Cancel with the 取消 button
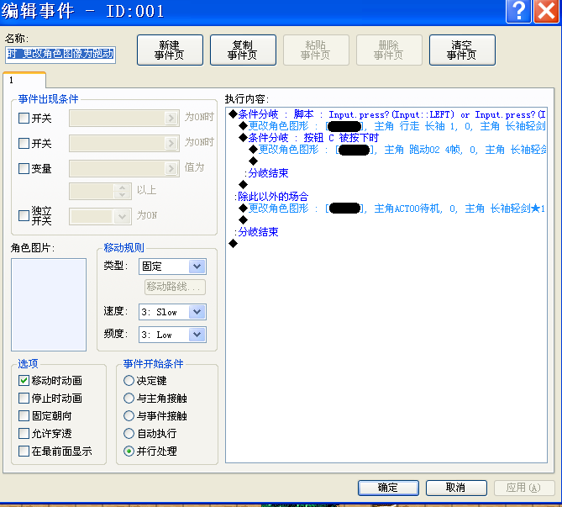Image resolution: width=562 pixels, height=507 pixels. (x=456, y=488)
